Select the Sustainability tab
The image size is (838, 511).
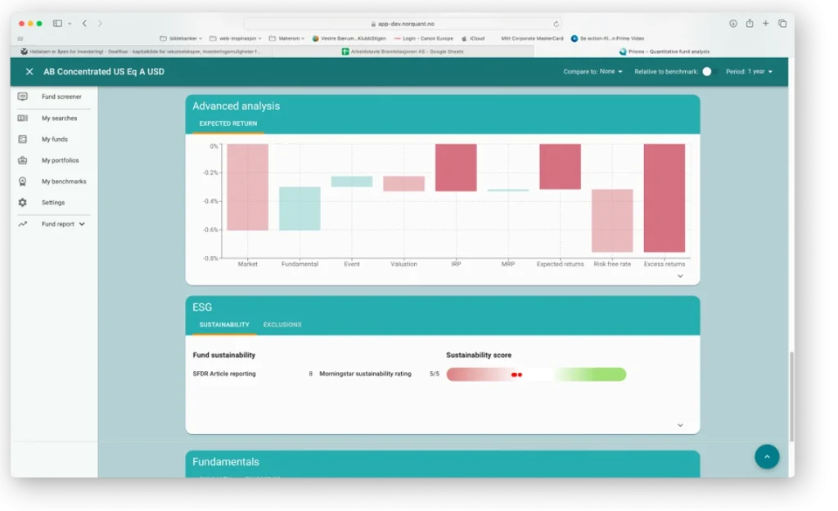[224, 325]
